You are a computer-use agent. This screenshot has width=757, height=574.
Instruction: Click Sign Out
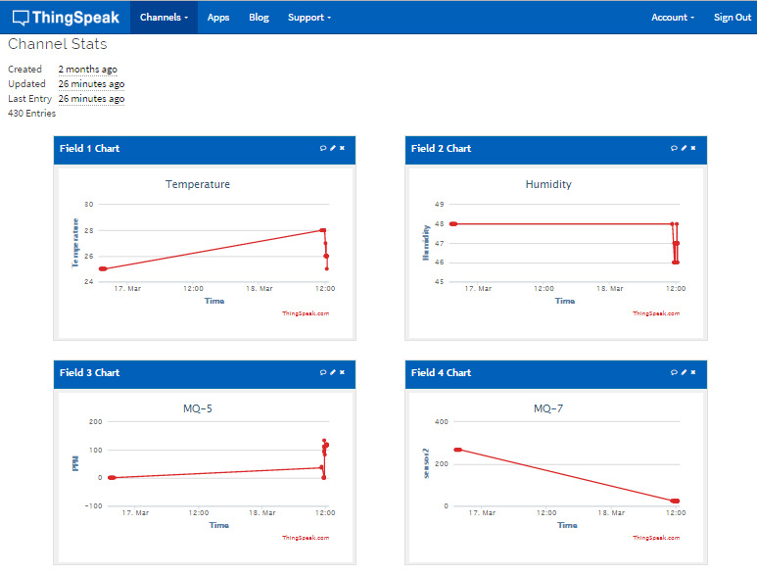coord(733,18)
